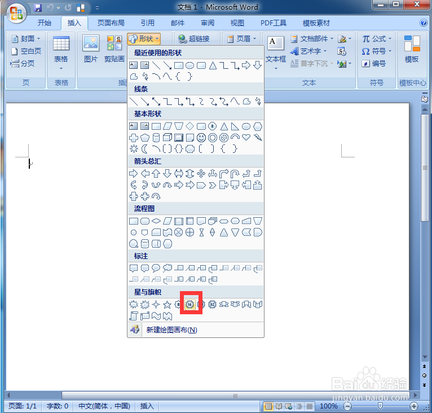The width and height of the screenshot is (432, 413).
Task: Switch to the 开始 tab
Action: click(x=45, y=23)
